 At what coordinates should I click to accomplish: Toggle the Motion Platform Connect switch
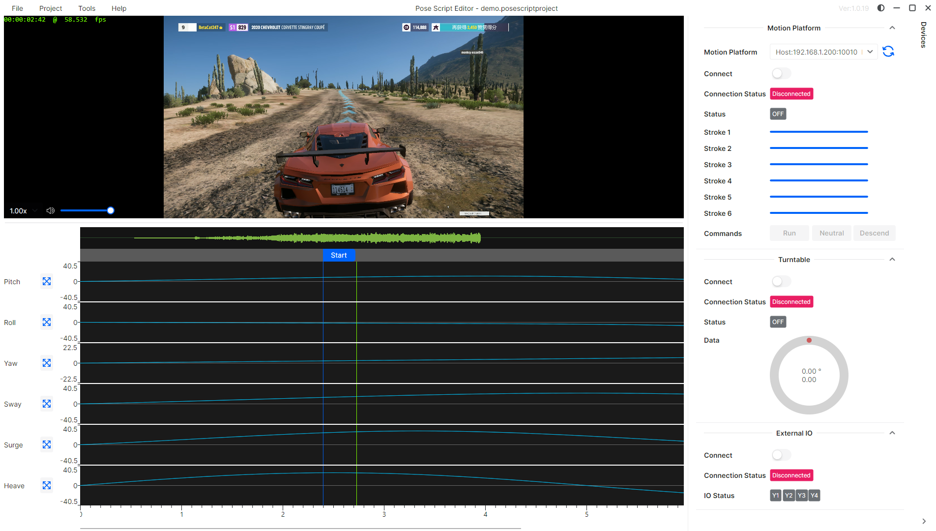(x=781, y=73)
